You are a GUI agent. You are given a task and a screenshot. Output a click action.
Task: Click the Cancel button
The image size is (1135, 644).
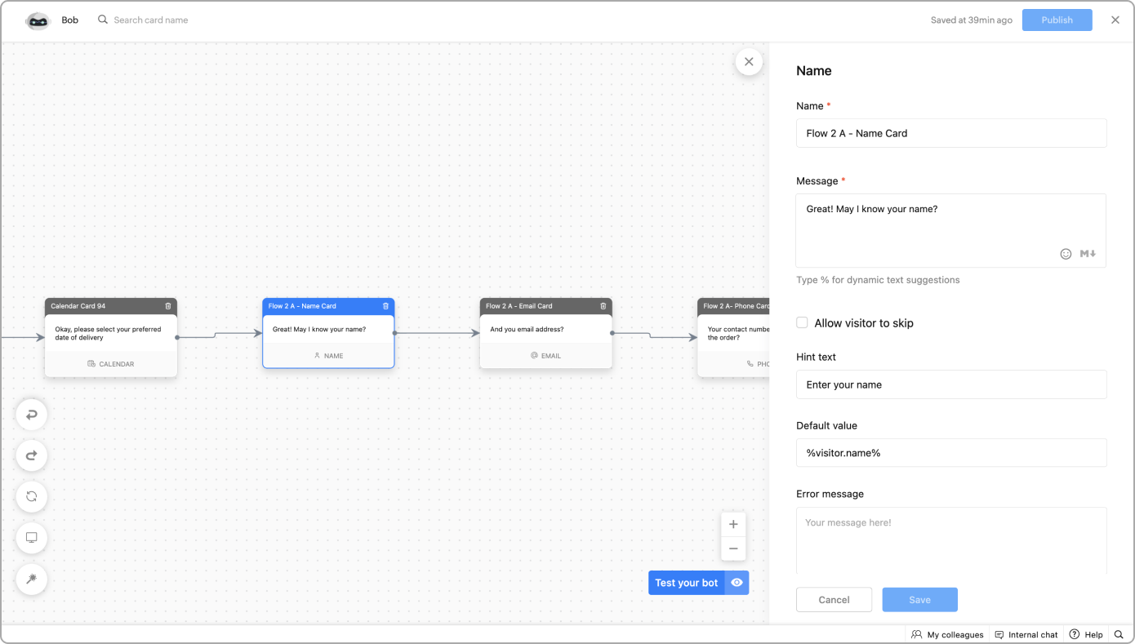pyautogui.click(x=834, y=600)
